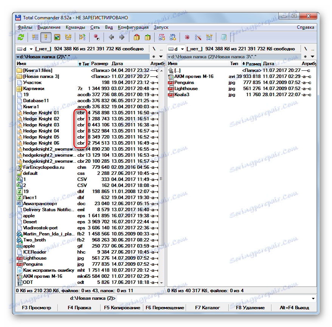332x327 pixels.
Task: Click the pack files archive icon
Action: click(137, 37)
